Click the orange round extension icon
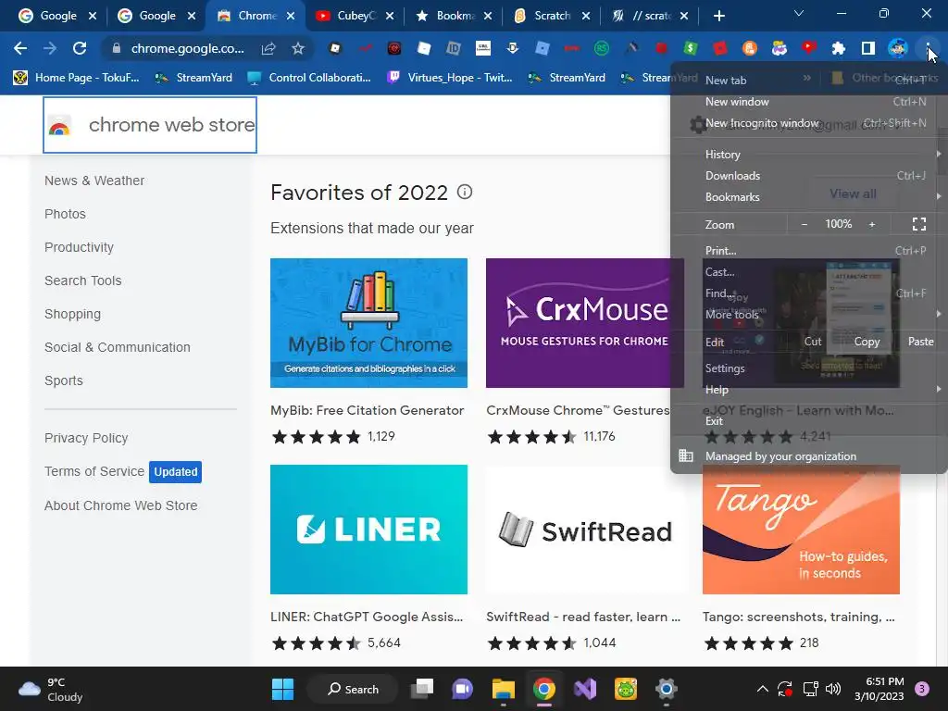 pyautogui.click(x=750, y=48)
